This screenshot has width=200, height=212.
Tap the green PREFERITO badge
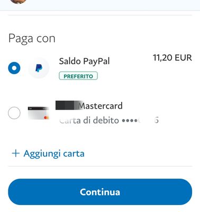pos(78,76)
